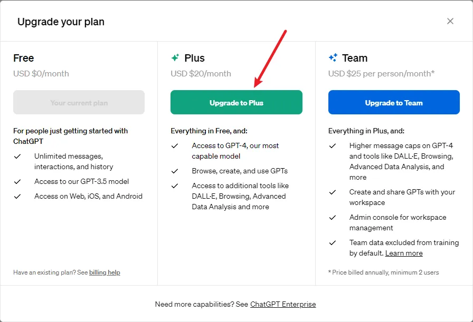Close the Upgrade your plan dialog

click(x=450, y=21)
